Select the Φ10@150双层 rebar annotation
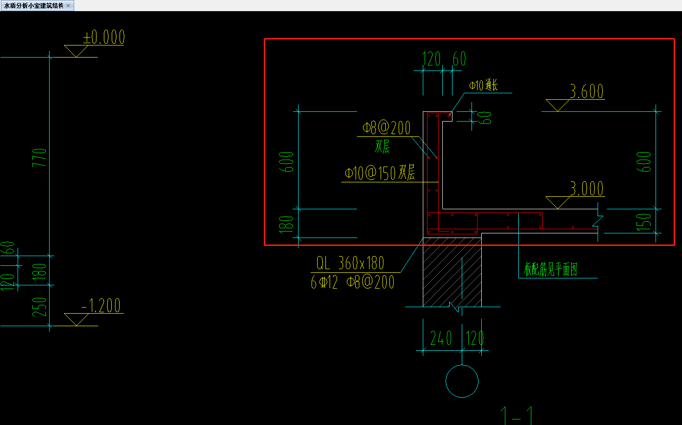682x425 pixels. tap(380, 173)
